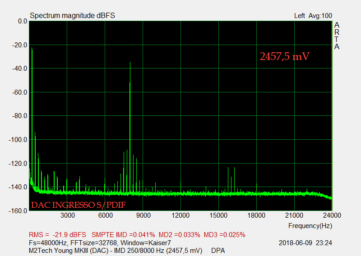The width and height of the screenshot is (361, 256).
Task: Click the '9000' frequency axis label
Action: (x=143, y=215)
